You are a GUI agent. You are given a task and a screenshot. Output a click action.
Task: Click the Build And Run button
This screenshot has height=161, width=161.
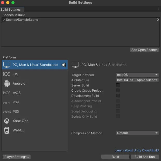(x=145, y=157)
